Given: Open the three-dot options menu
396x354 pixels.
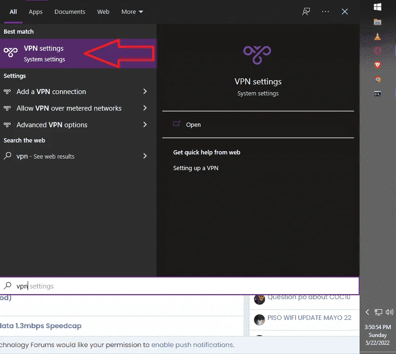Looking at the screenshot, I should pyautogui.click(x=325, y=12).
